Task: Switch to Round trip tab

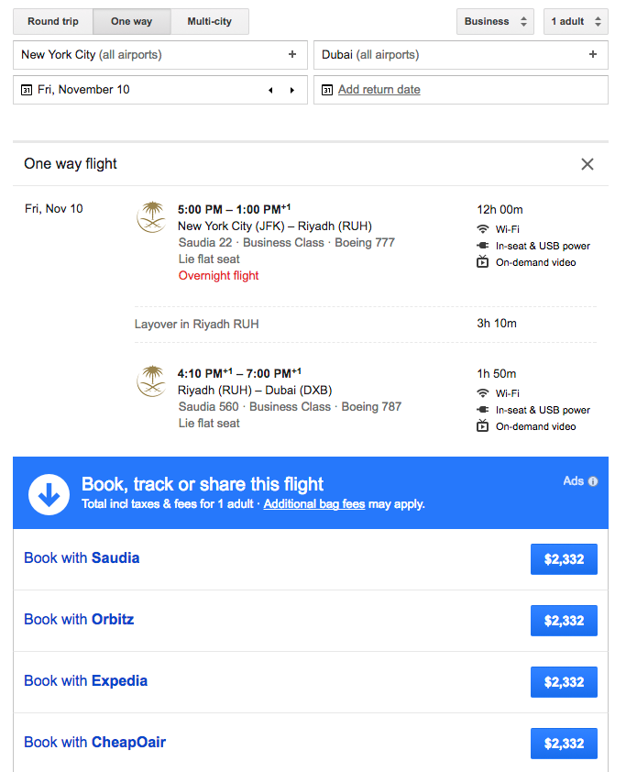Action: (x=53, y=21)
